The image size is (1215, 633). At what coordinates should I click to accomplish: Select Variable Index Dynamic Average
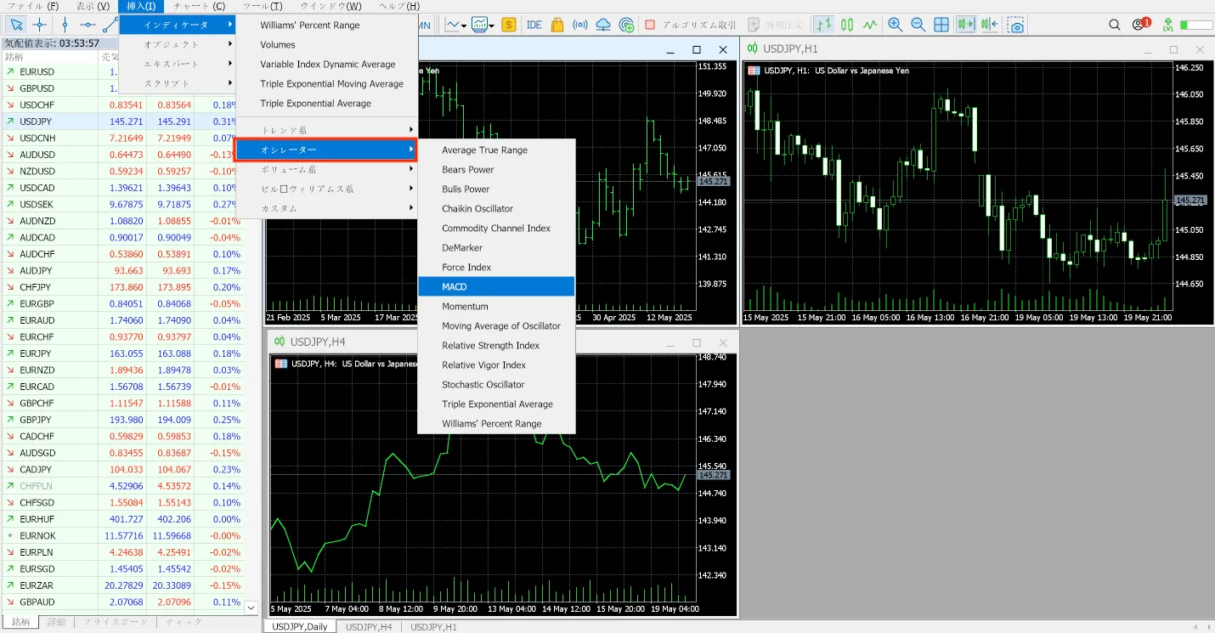pos(326,64)
